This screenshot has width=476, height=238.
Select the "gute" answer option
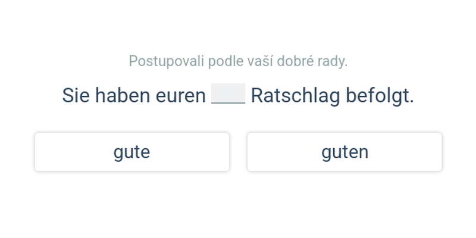(131, 152)
